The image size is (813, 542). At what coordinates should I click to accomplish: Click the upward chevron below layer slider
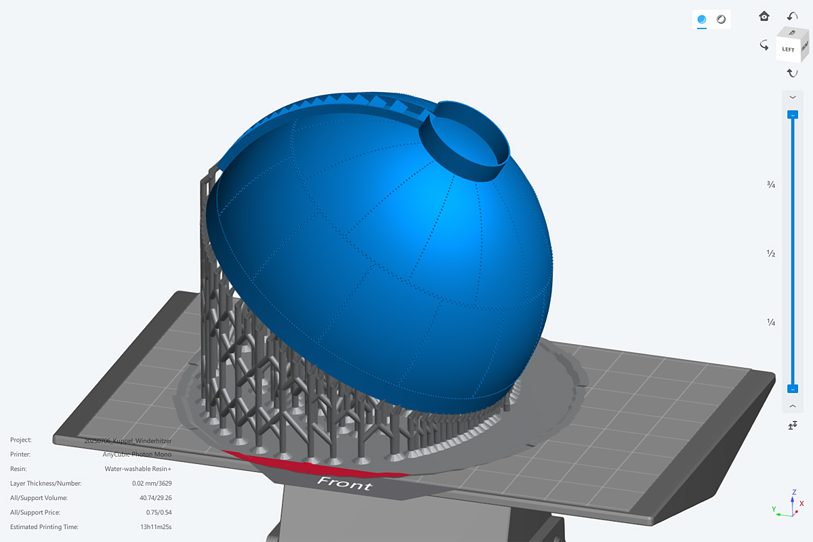point(792,406)
